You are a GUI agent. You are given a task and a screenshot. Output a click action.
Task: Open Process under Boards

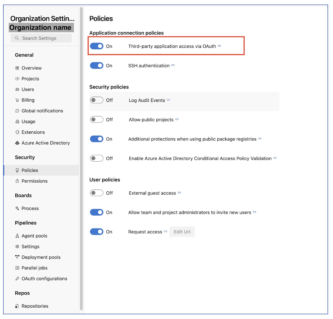click(x=41, y=208)
